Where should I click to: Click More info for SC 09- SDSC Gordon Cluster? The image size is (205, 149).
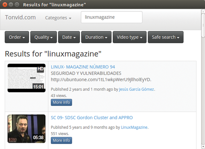tap(61, 140)
